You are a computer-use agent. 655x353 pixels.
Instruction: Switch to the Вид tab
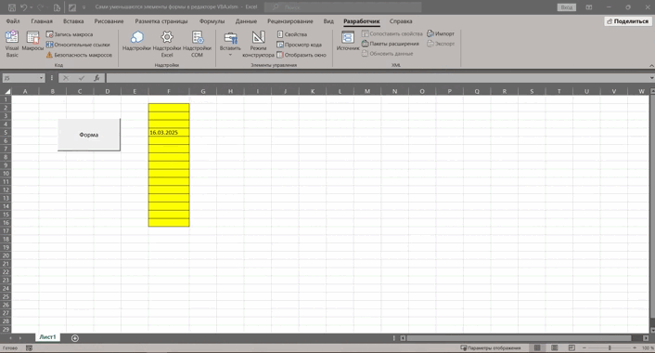pos(328,21)
